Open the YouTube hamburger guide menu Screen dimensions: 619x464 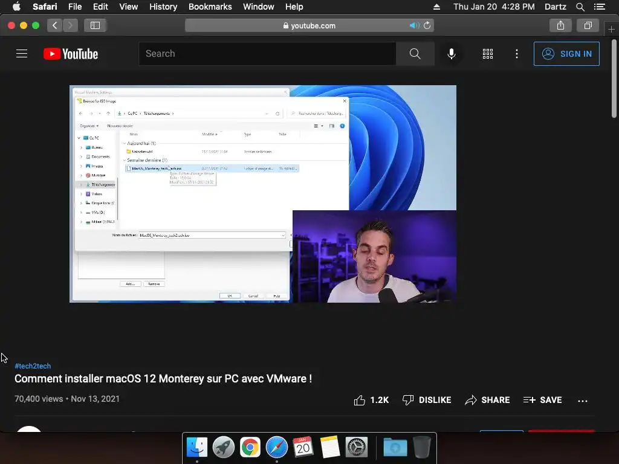click(x=22, y=54)
